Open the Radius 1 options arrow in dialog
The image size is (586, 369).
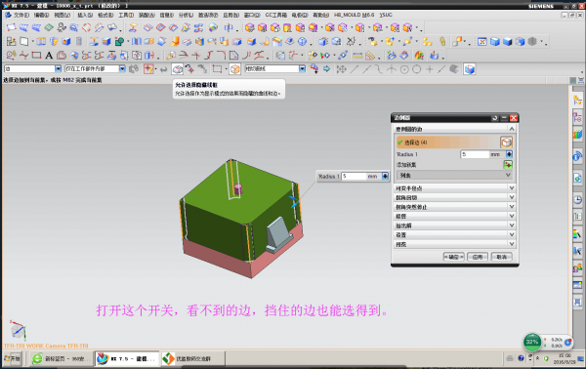509,154
